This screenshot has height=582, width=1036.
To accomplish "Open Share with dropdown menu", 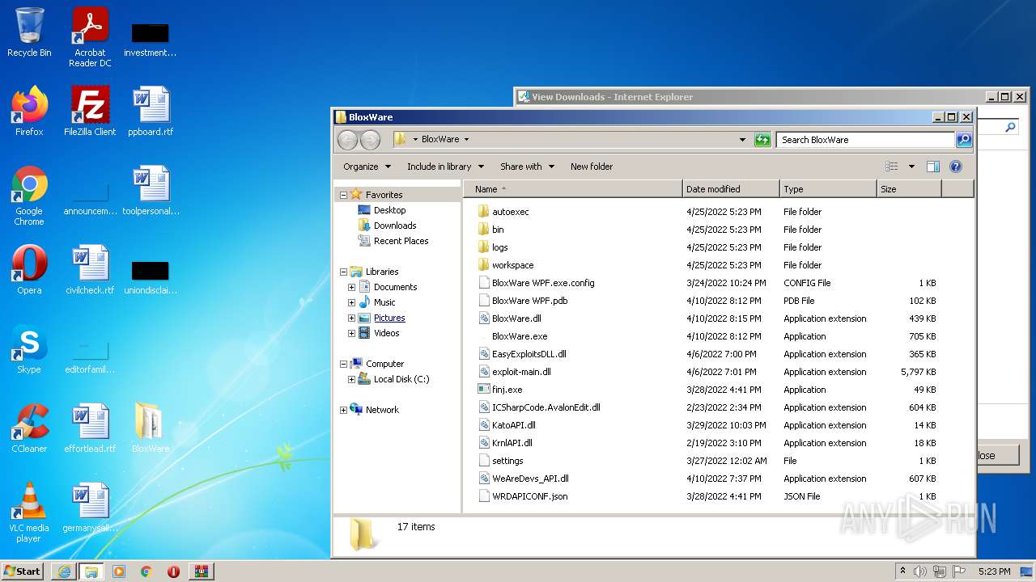I will 527,167.
